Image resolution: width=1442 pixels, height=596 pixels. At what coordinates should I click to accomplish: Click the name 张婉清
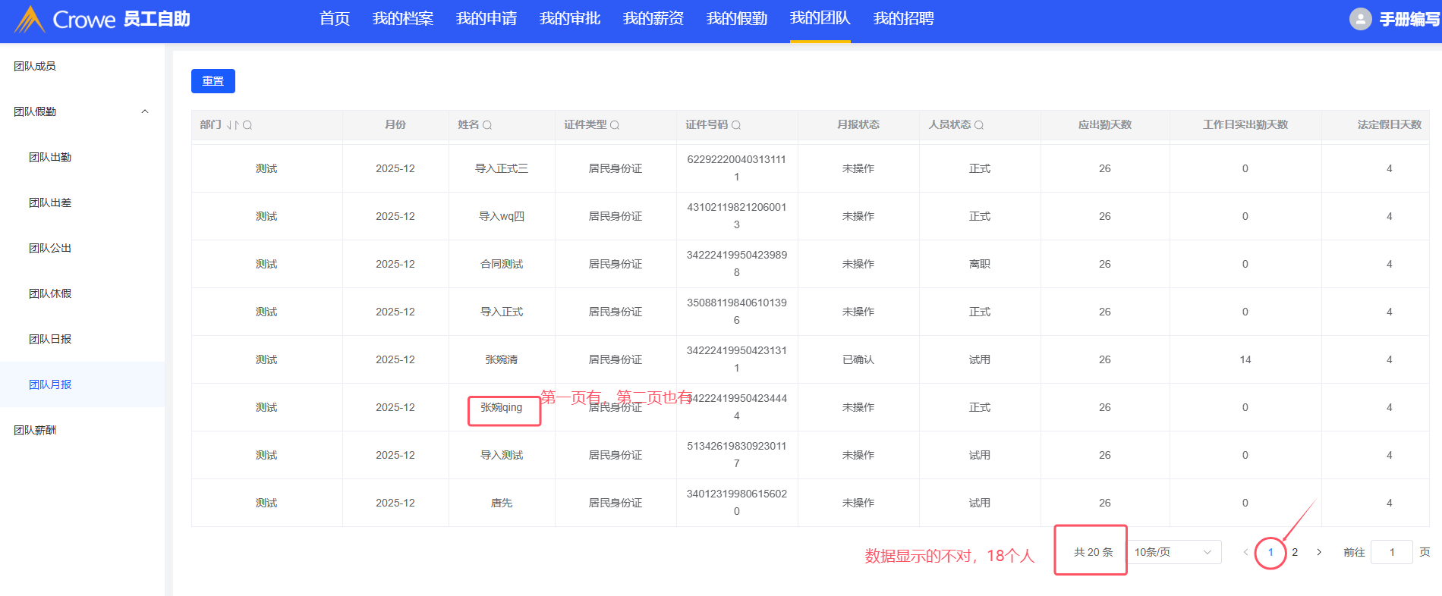click(502, 359)
